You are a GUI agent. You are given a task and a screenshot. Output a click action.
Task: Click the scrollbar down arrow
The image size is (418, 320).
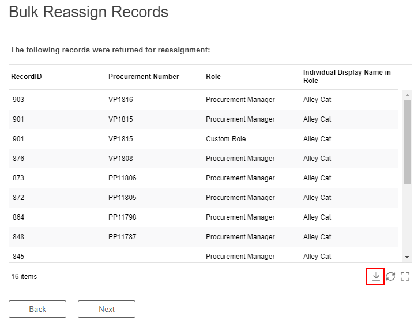pos(407,257)
